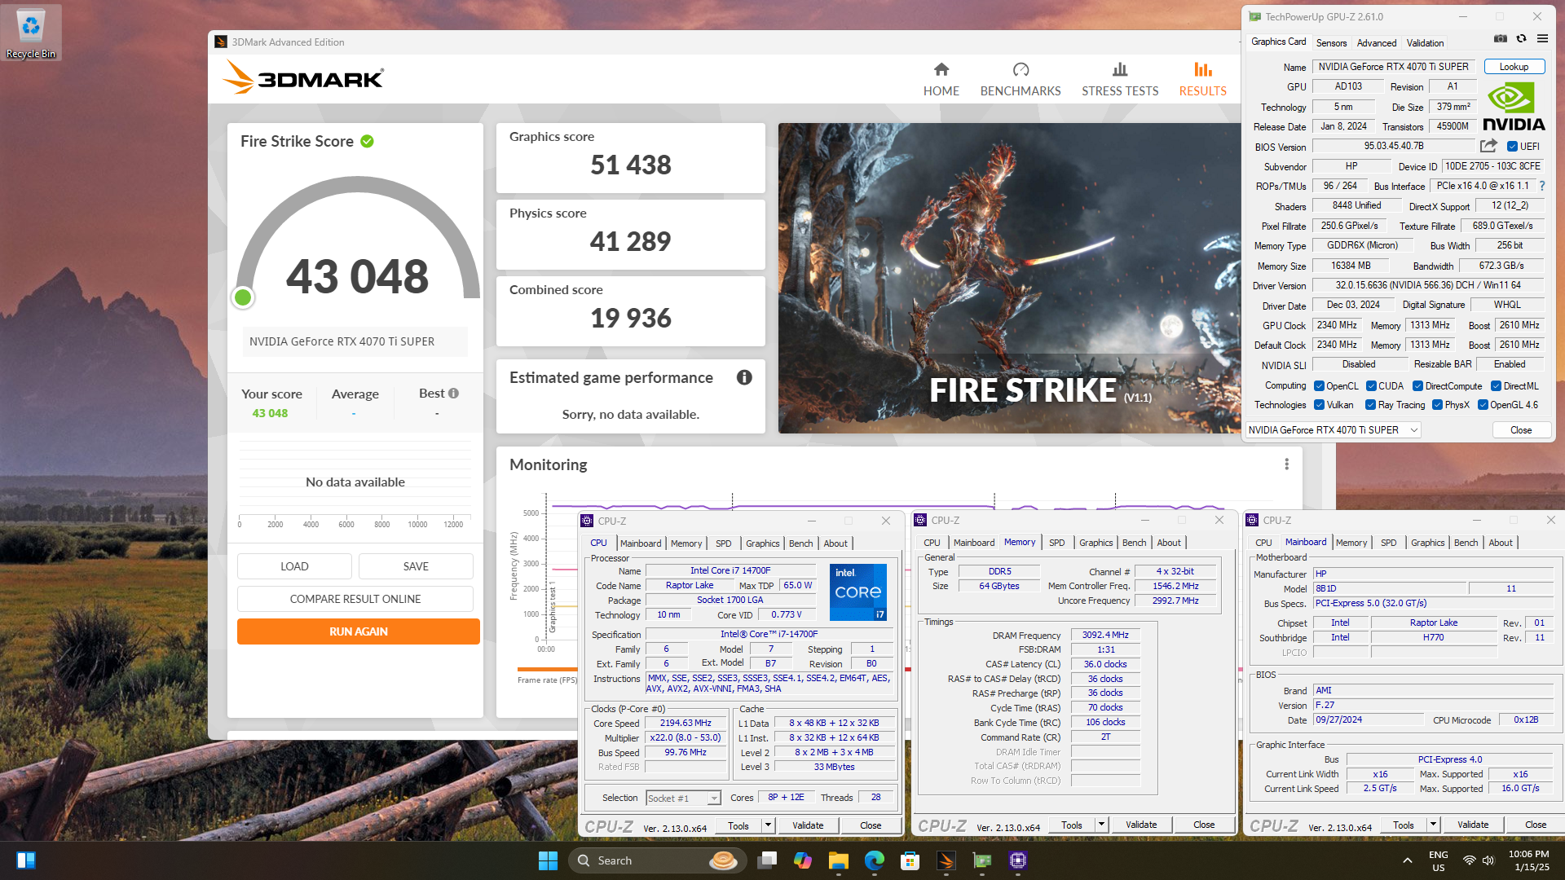Launch Copilot from the taskbar
The width and height of the screenshot is (1565, 880).
803,860
